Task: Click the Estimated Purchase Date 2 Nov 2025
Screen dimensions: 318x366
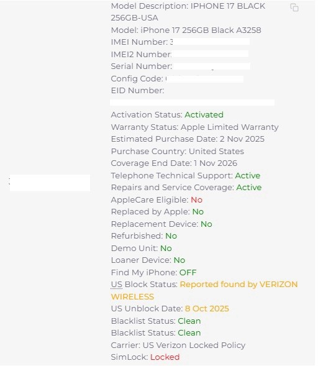Action: 188,139
